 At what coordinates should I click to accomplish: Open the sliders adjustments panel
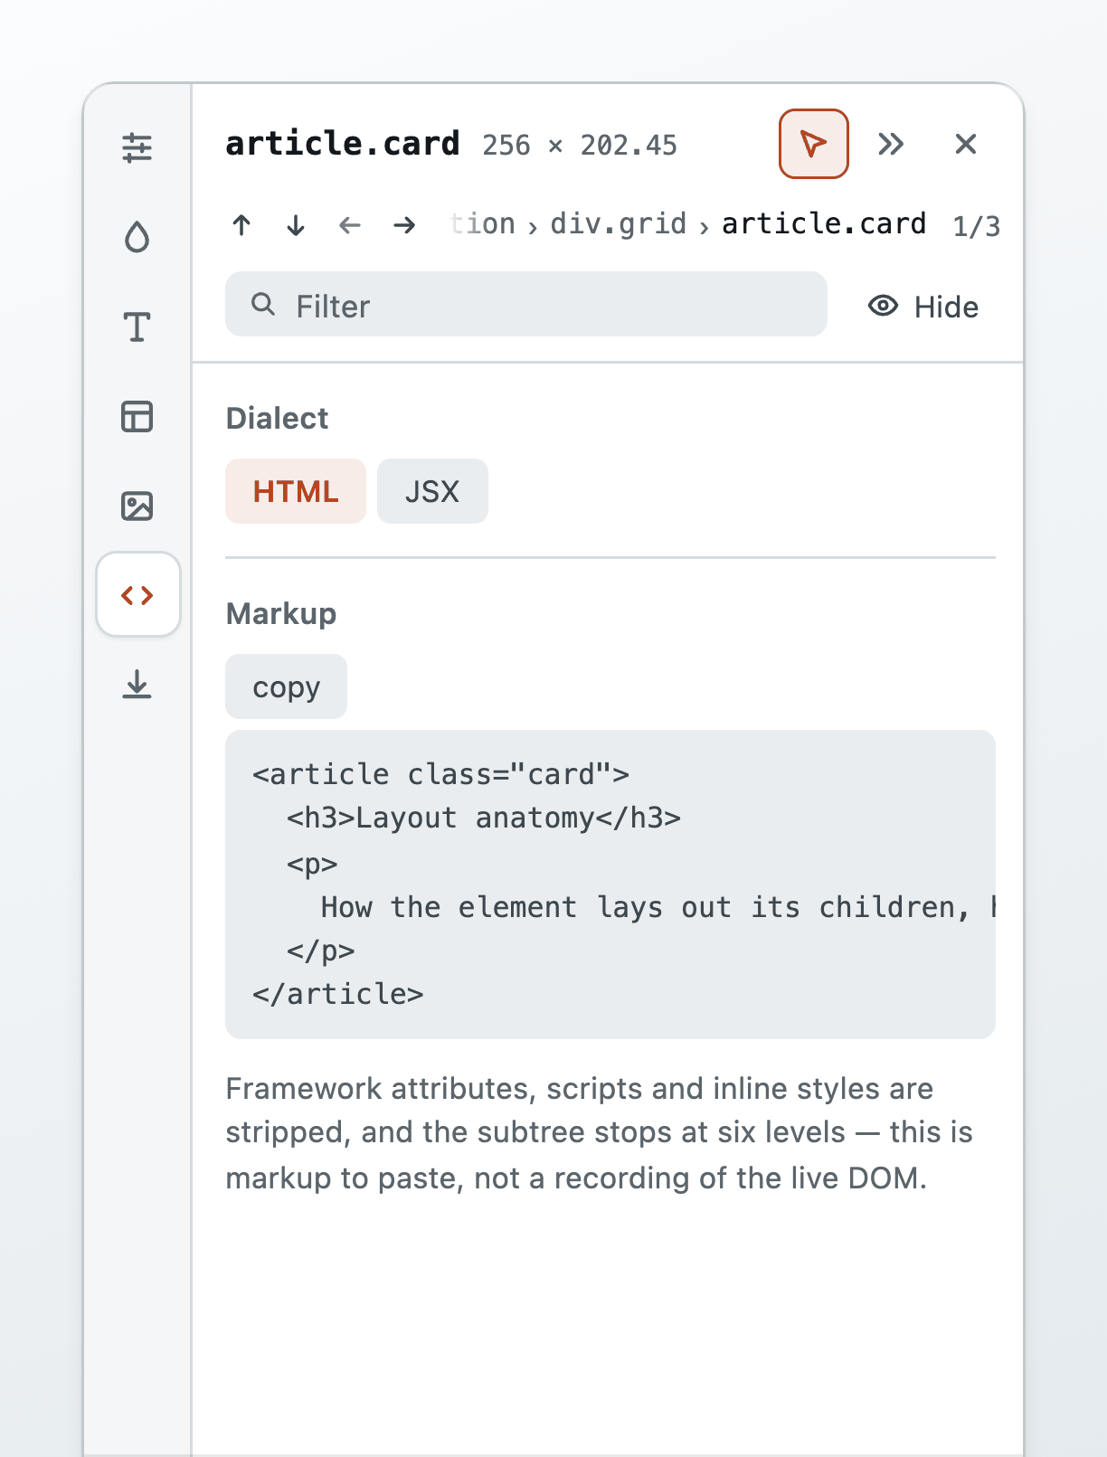pos(137,147)
